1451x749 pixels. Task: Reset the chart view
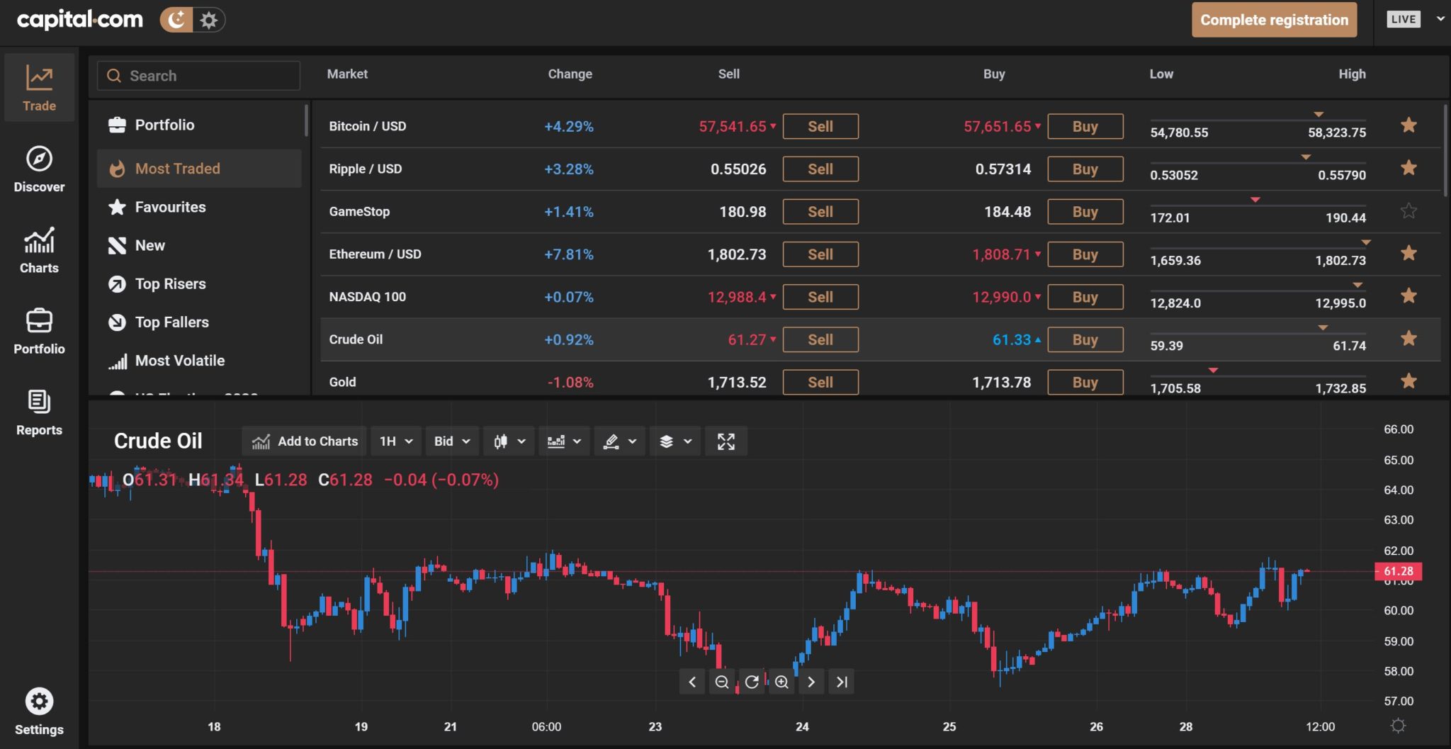tap(752, 682)
